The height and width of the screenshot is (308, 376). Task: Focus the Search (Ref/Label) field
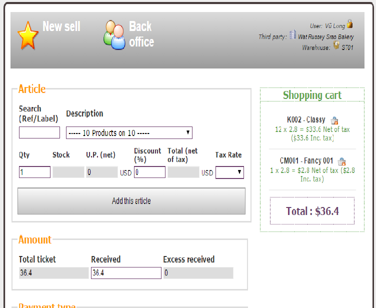(x=39, y=133)
